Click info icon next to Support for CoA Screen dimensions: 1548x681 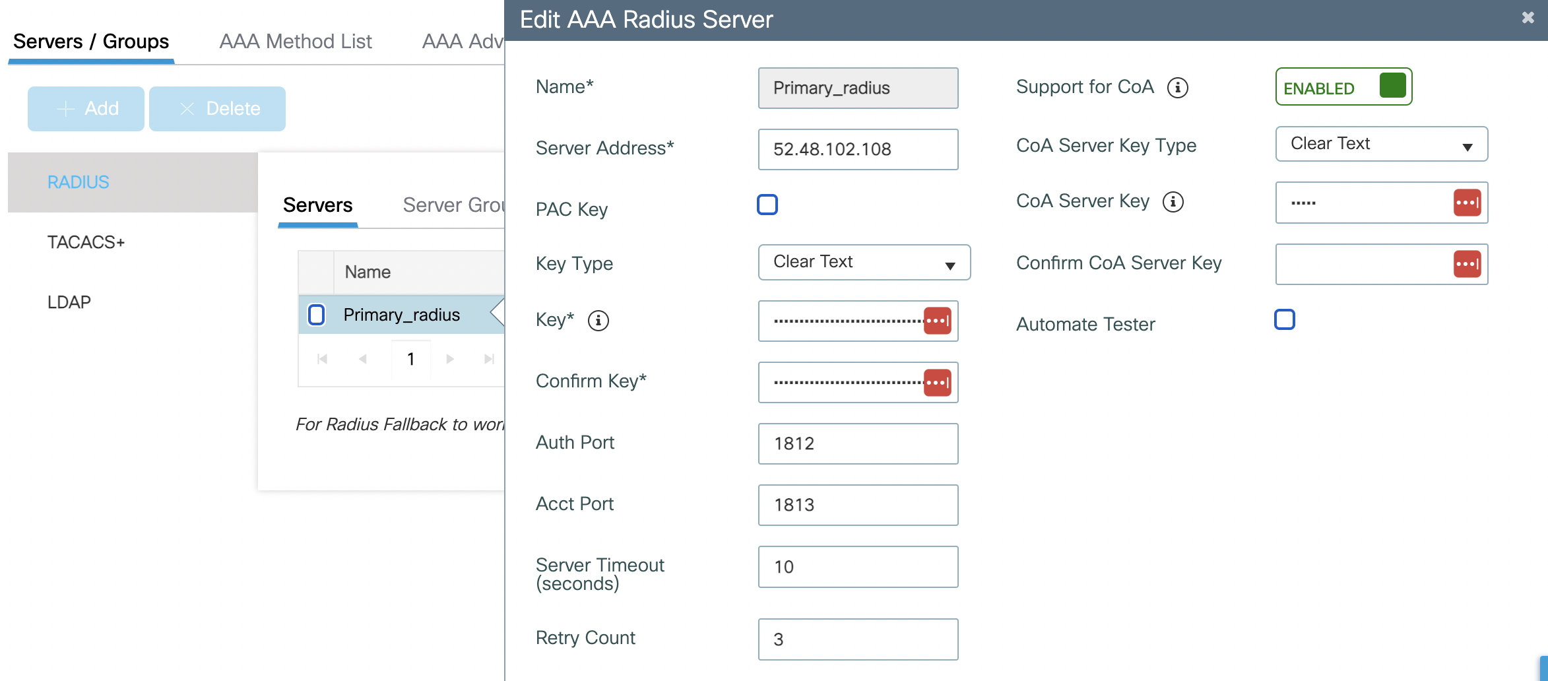click(1177, 88)
